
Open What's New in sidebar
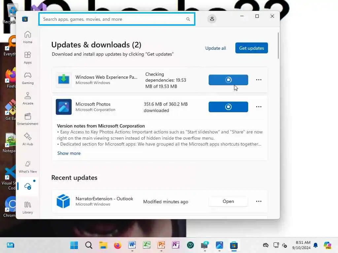tap(28, 167)
